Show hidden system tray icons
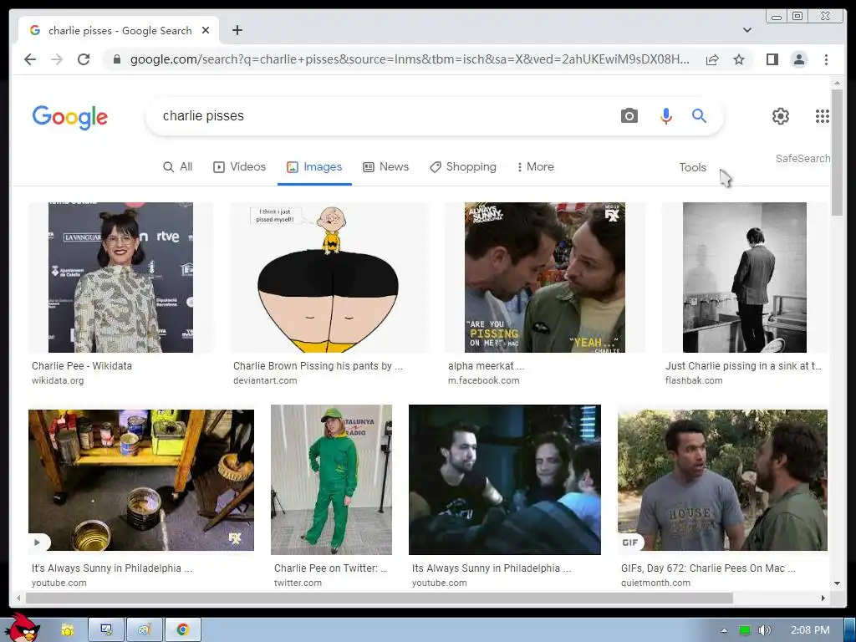856x642 pixels. pos(724,630)
